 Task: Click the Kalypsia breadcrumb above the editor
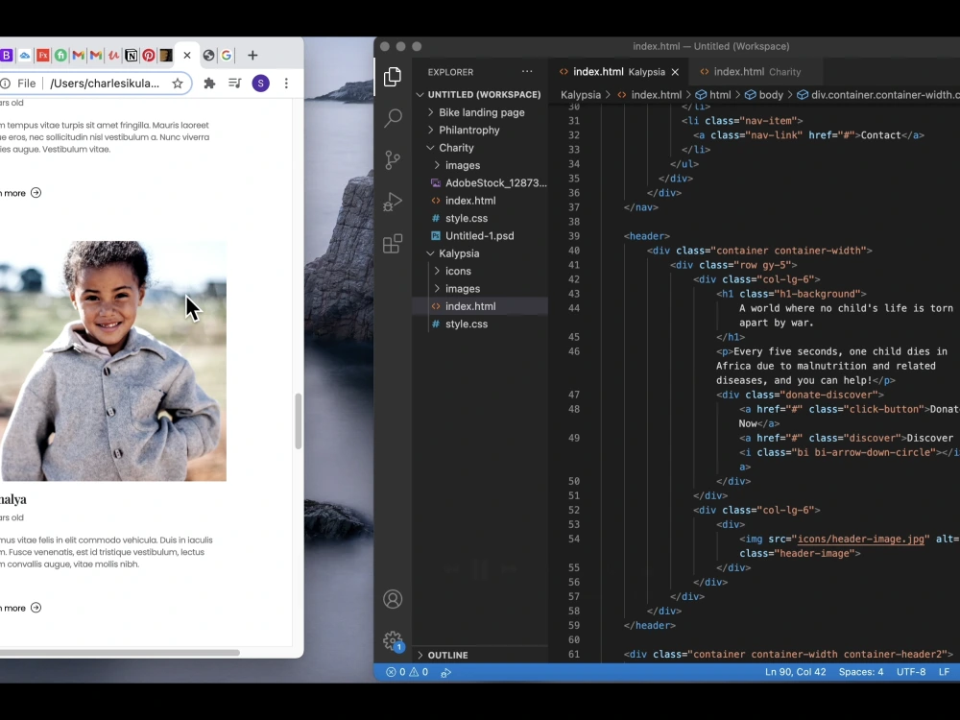581,95
